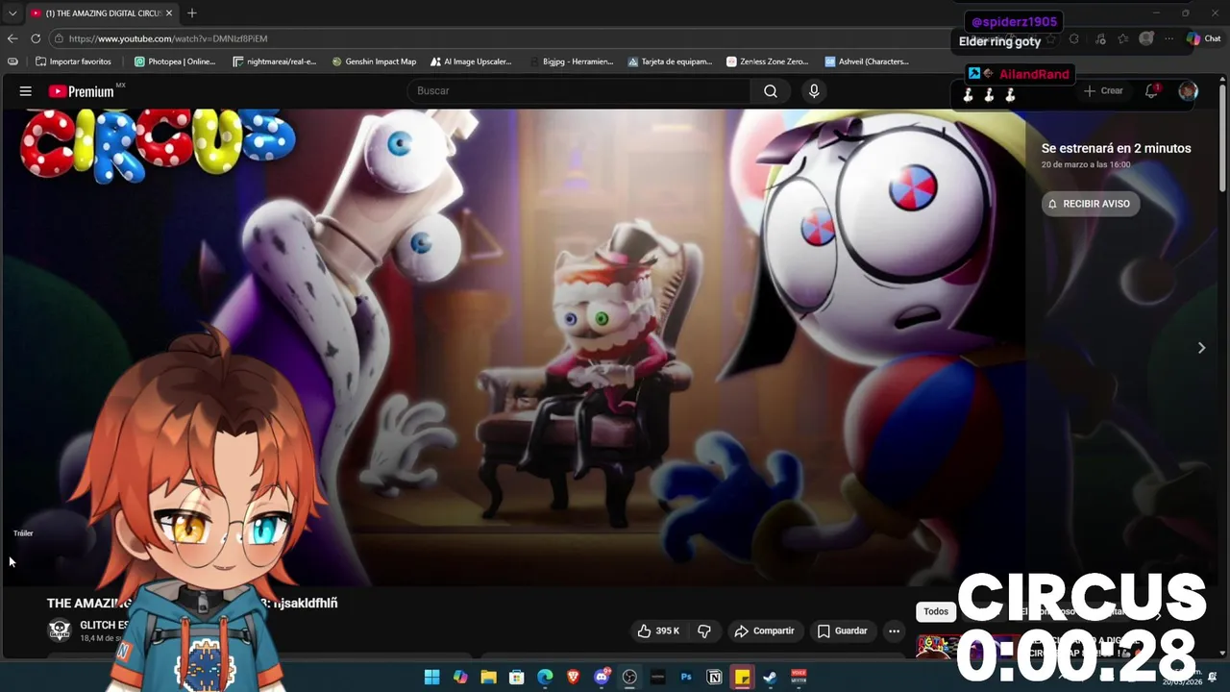The width and height of the screenshot is (1230, 692).
Task: Open Tarjeta de equipam bookmark
Action: tap(670, 62)
